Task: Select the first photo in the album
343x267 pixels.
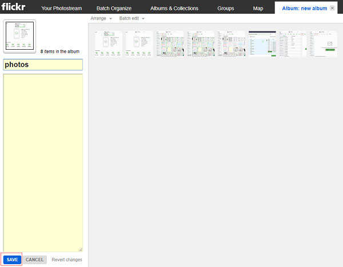Action: pos(109,44)
